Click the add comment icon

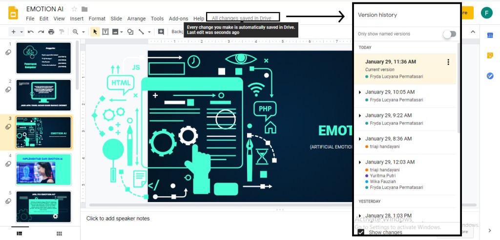click(x=161, y=32)
